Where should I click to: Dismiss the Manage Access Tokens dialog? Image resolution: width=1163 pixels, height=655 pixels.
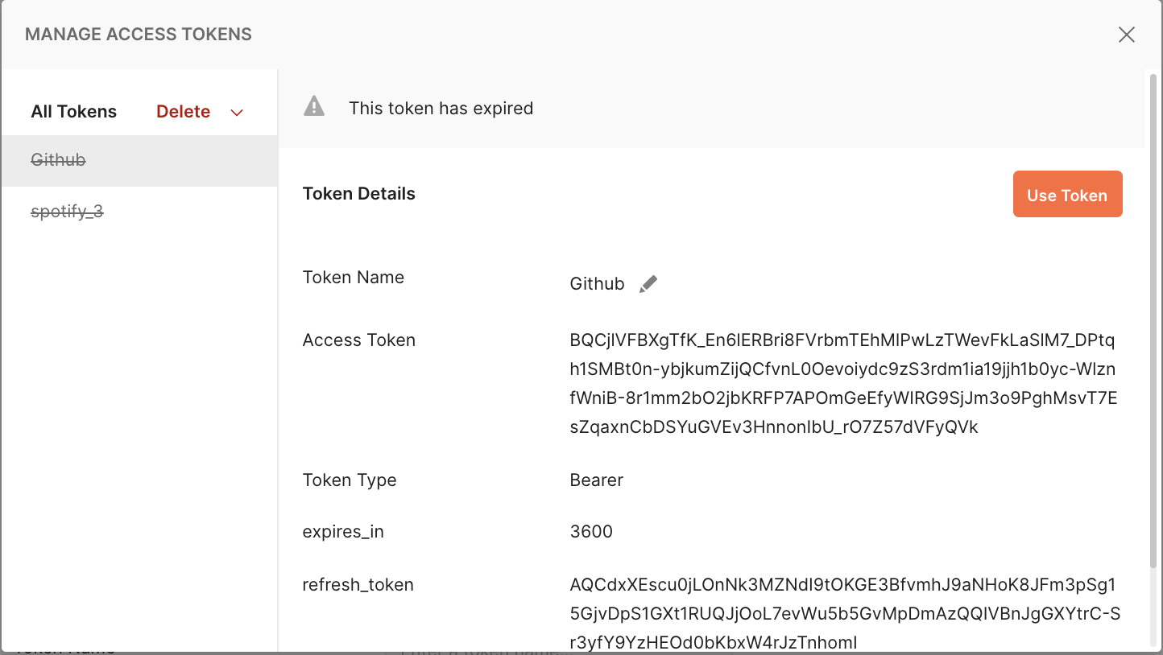pyautogui.click(x=1126, y=35)
